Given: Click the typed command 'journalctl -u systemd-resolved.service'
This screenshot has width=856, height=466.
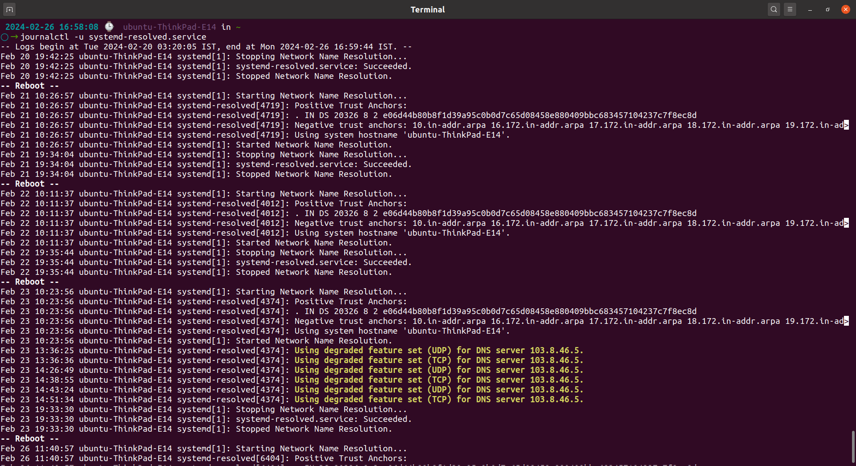Looking at the screenshot, I should click(x=113, y=37).
